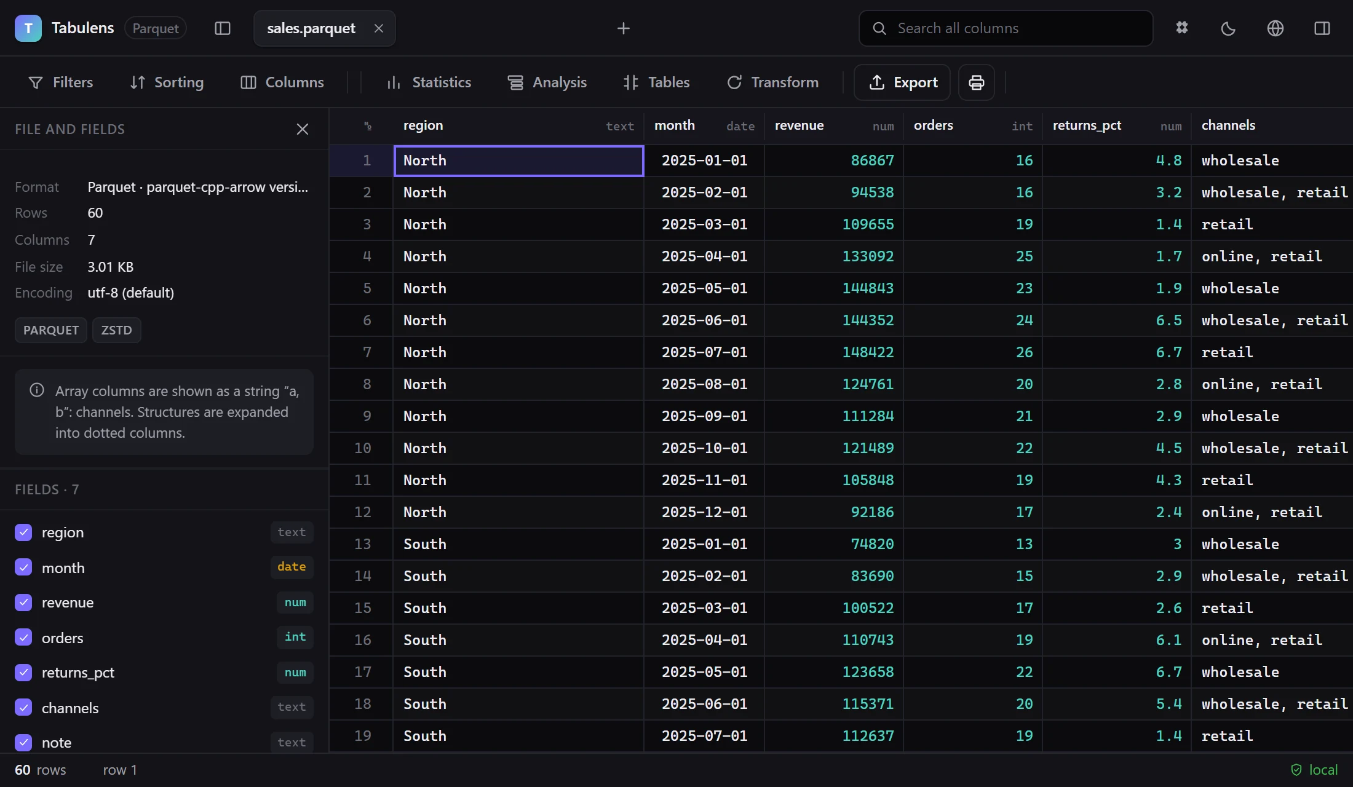This screenshot has height=787, width=1353.
Task: Uncheck the returns_pct field checkbox
Action: (x=23, y=673)
